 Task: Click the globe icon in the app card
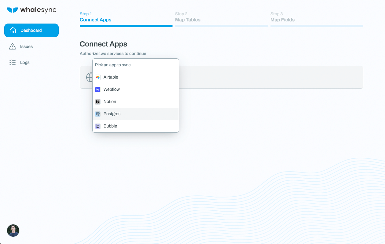click(89, 77)
